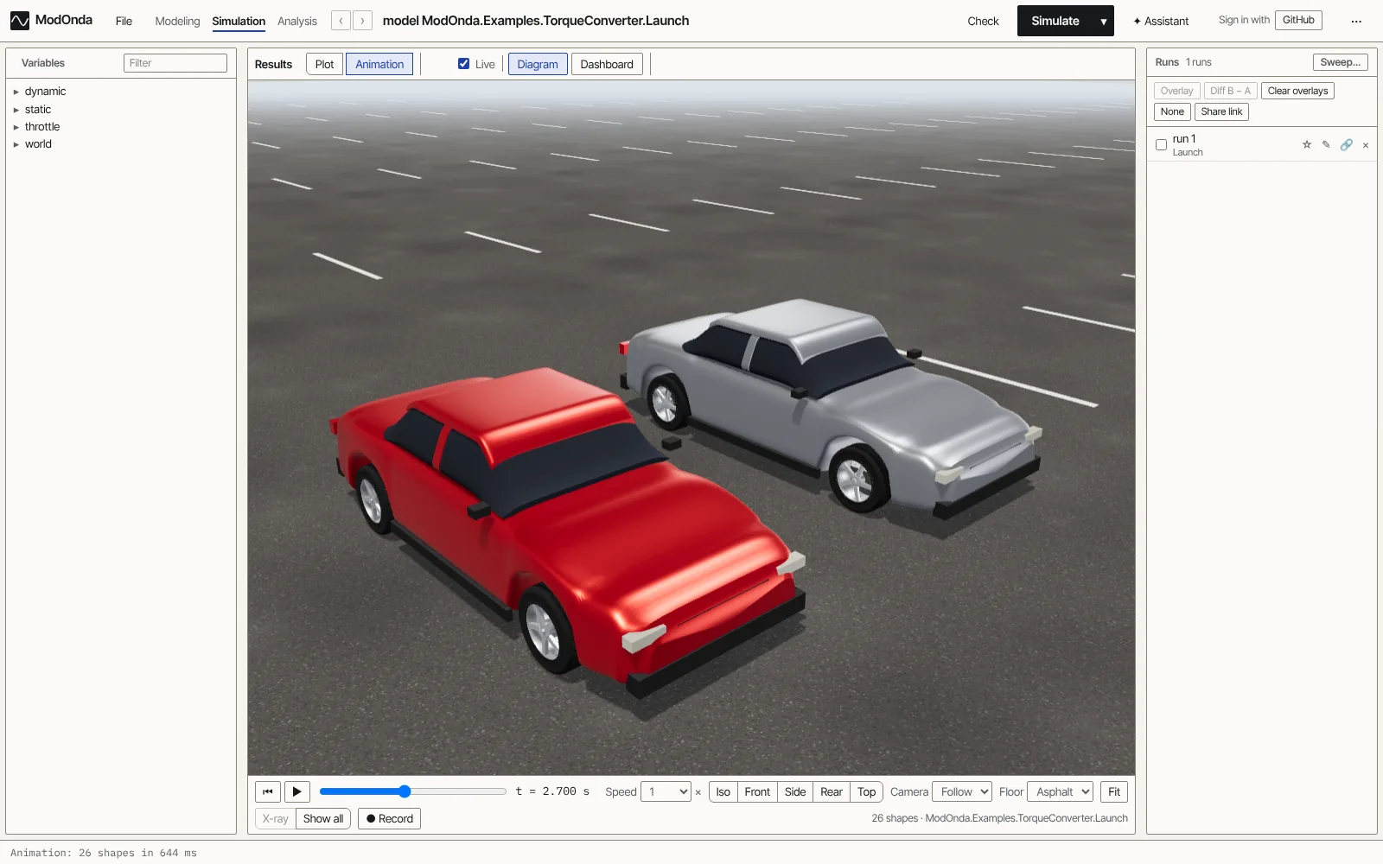Open the more options ellipsis menu
Viewport: 1383px width, 864px height.
[x=1356, y=21]
